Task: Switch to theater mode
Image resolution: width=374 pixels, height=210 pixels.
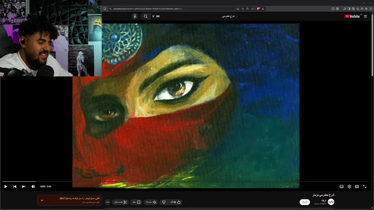Action: [x=357, y=186]
